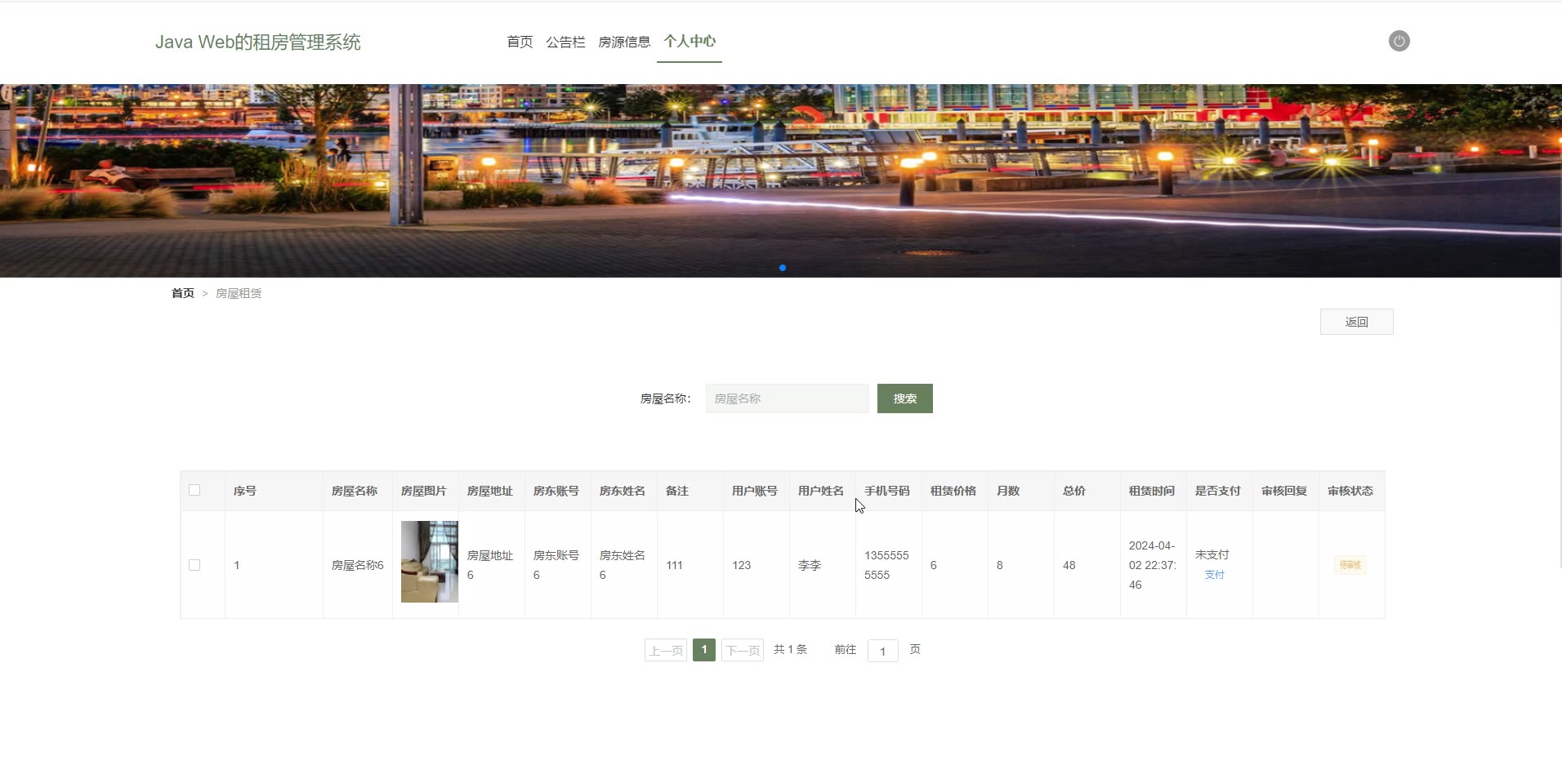The image size is (1562, 761).
Task: Click the Java Web的租房管理系统 title
Action: 258,42
